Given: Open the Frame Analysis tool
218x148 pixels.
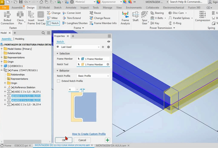Looking at the screenshot, I should coord(125,18).
